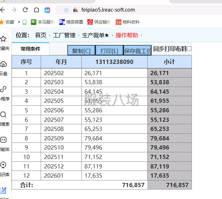Select the 202601 month cell
This screenshot has height=199, width=222.
pyautogui.click(x=61, y=175)
